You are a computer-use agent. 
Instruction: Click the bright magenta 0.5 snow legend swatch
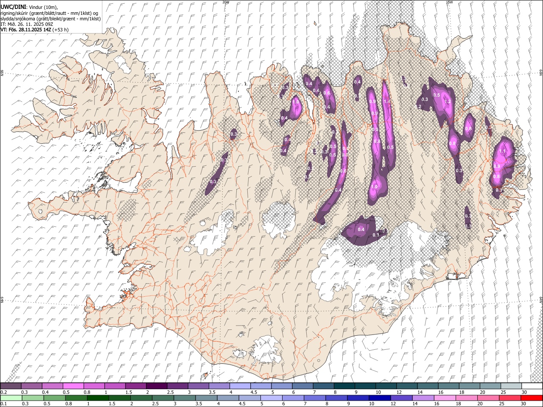(73, 386)
